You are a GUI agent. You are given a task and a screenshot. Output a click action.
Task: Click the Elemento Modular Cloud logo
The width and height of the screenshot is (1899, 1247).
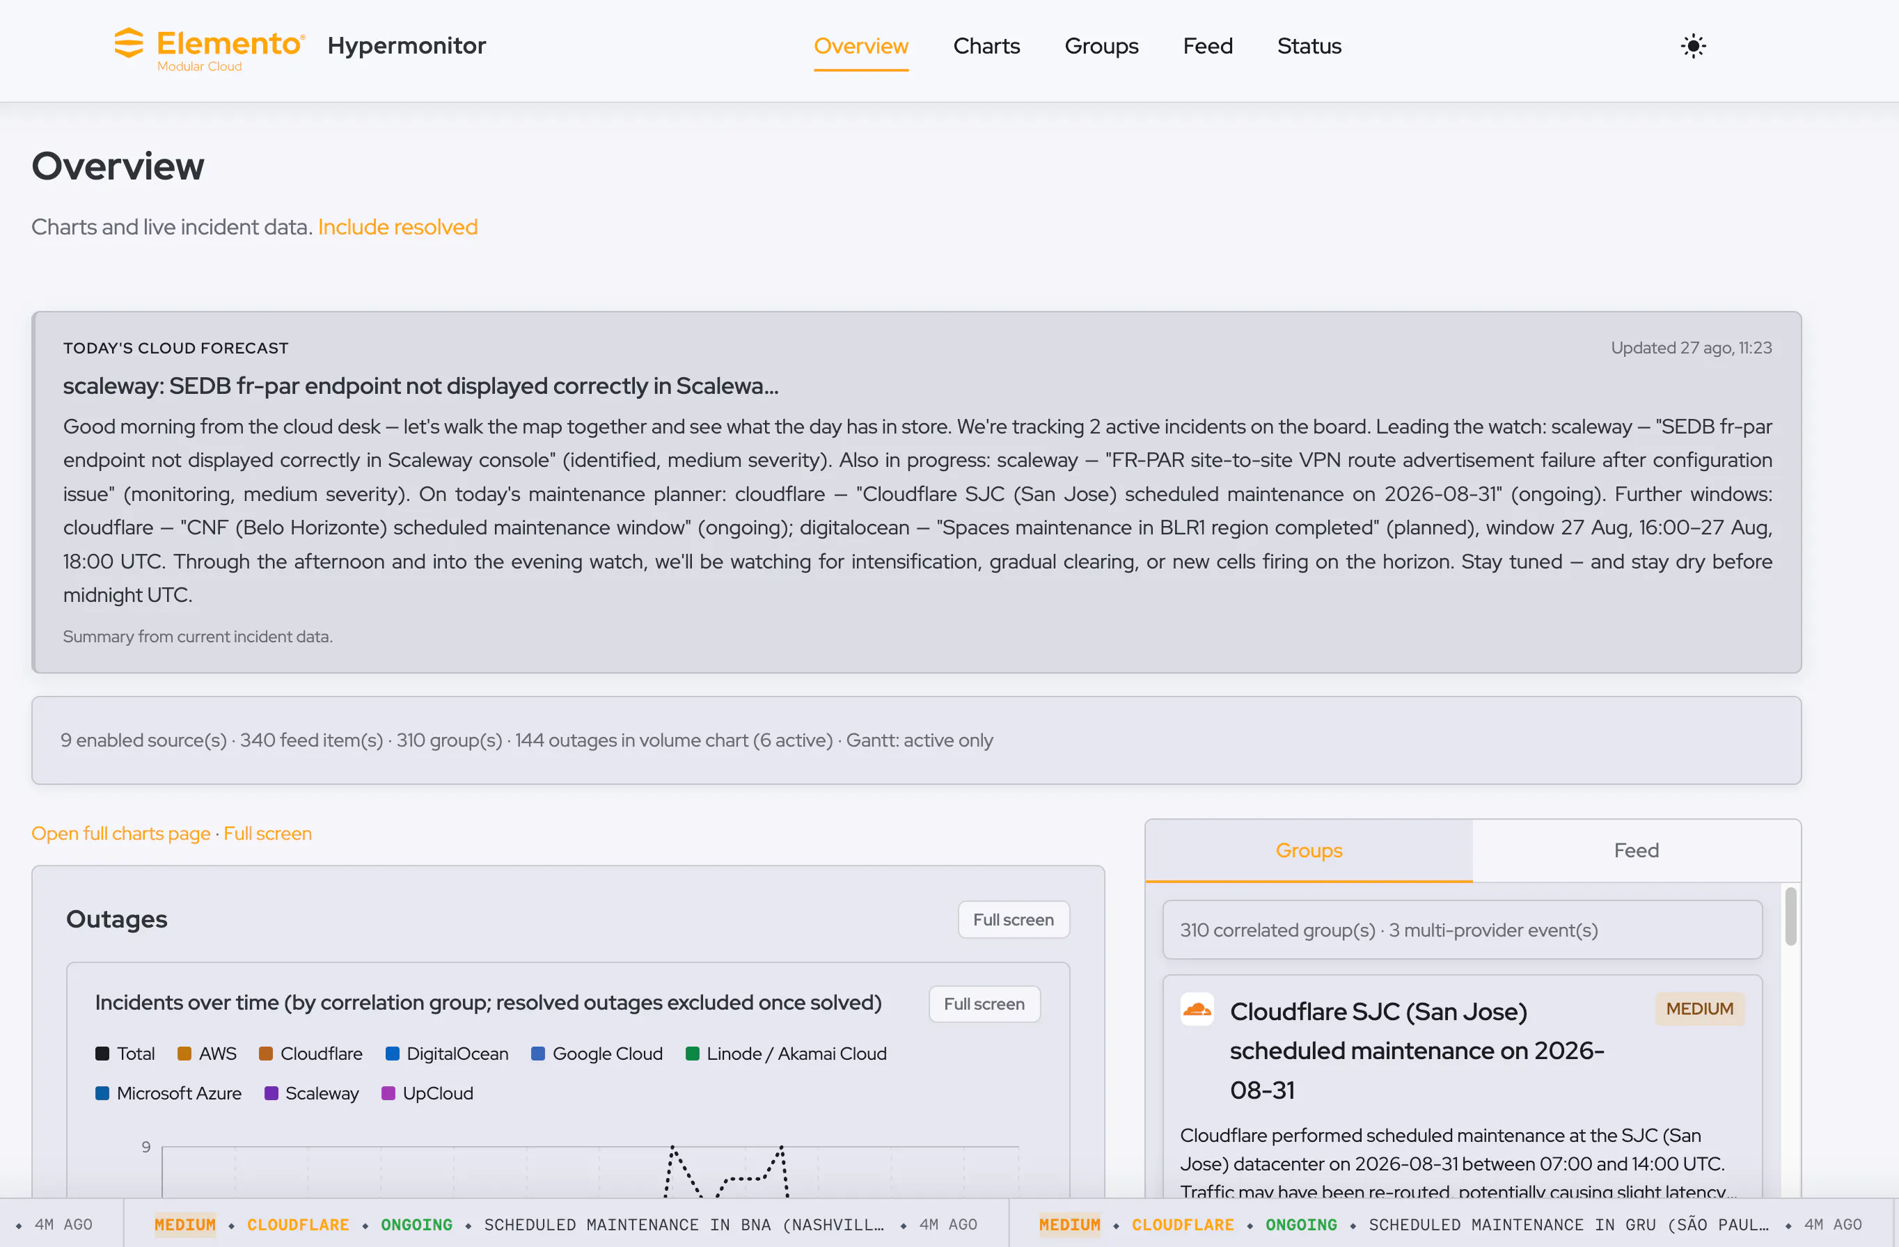click(210, 49)
